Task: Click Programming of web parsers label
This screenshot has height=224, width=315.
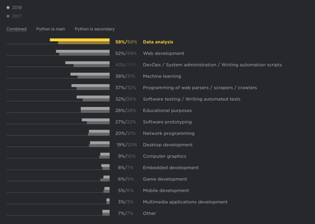Action: click(200, 88)
